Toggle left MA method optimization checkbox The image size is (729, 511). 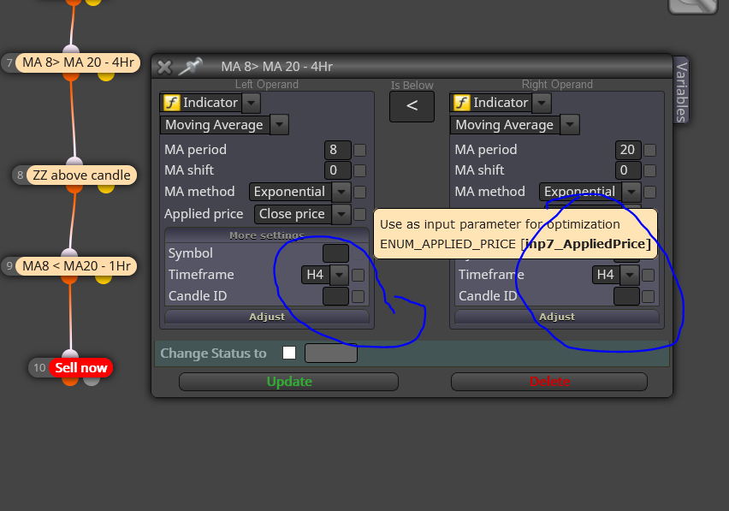click(360, 192)
